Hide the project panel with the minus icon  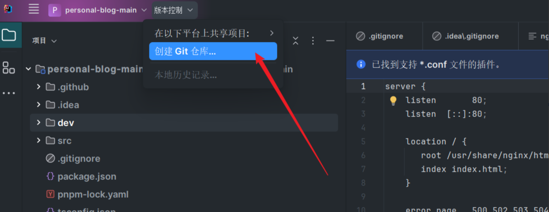330,41
